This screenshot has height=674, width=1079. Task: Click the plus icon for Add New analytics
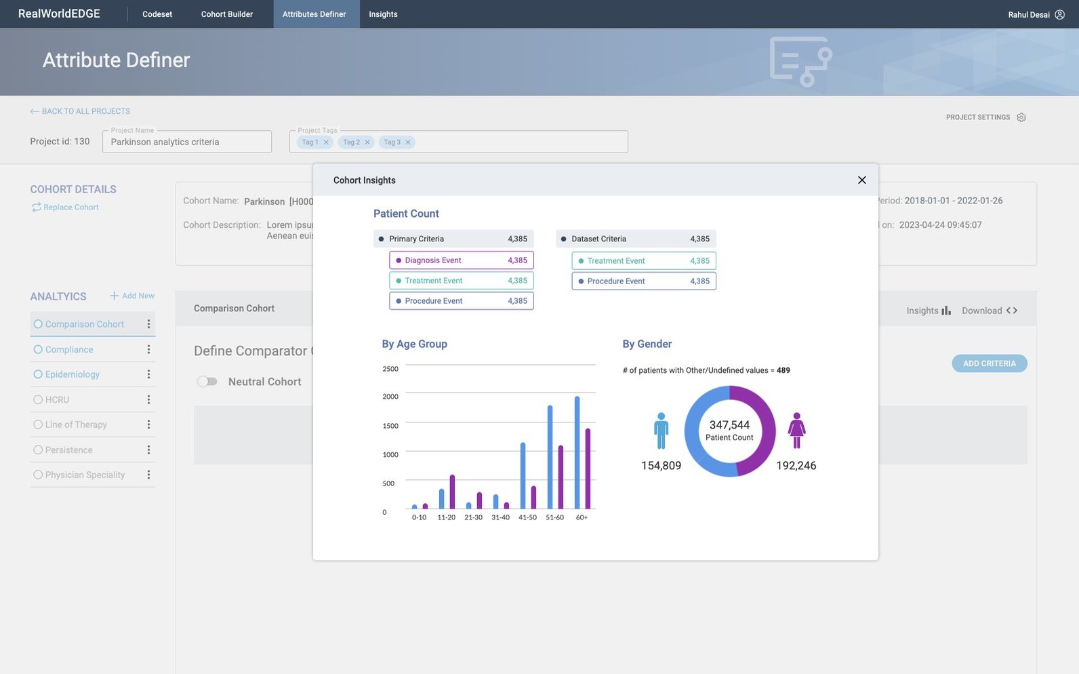pyautogui.click(x=115, y=296)
